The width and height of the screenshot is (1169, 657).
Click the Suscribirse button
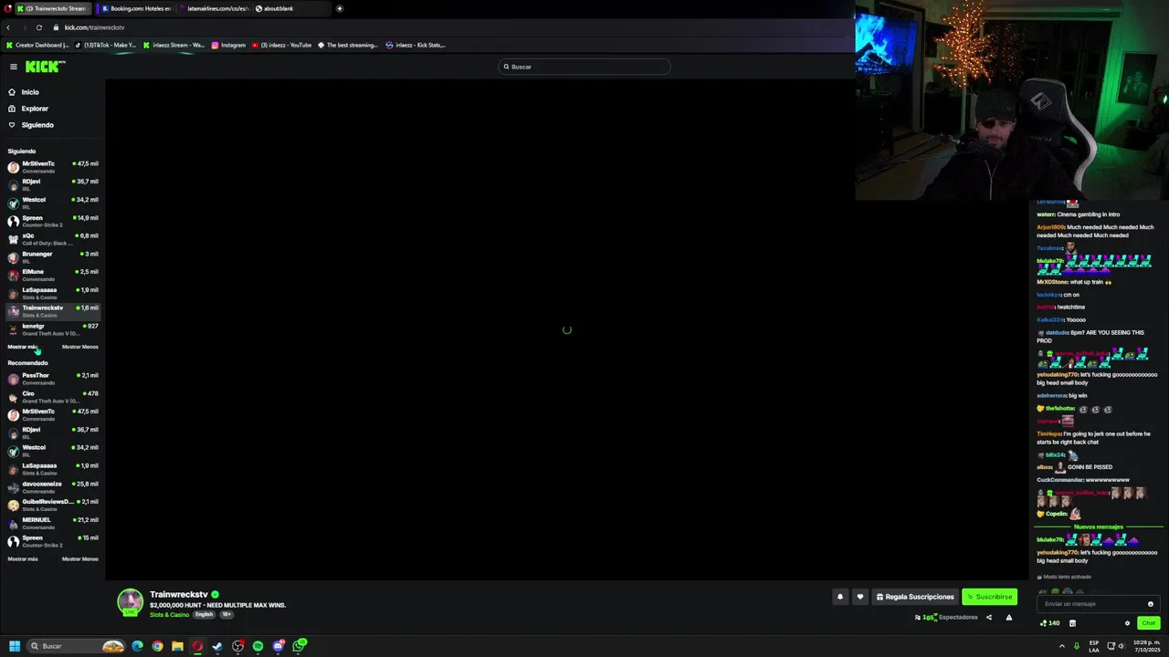coord(989,597)
